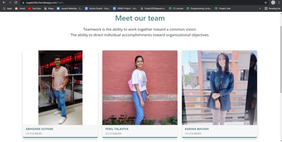Go back to the previous page
Image resolution: width=282 pixels, height=142 pixels.
[x=4, y=2]
